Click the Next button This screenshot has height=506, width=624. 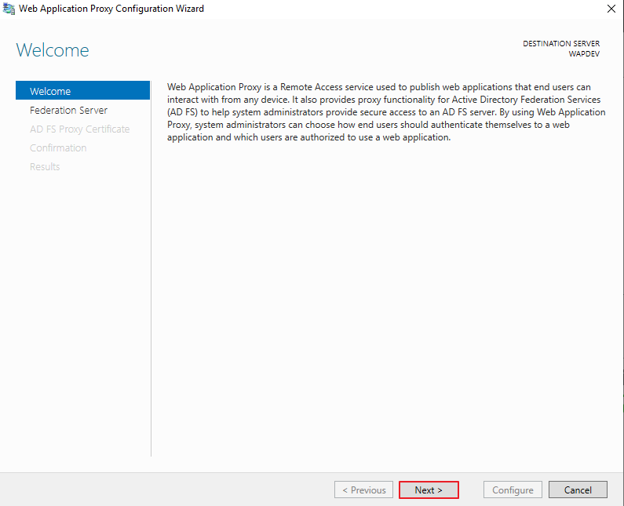[x=429, y=490]
